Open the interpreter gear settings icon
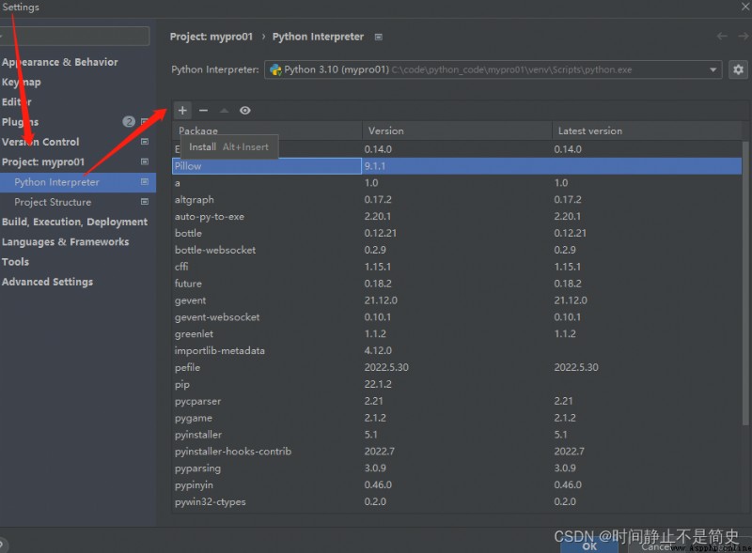 point(738,69)
